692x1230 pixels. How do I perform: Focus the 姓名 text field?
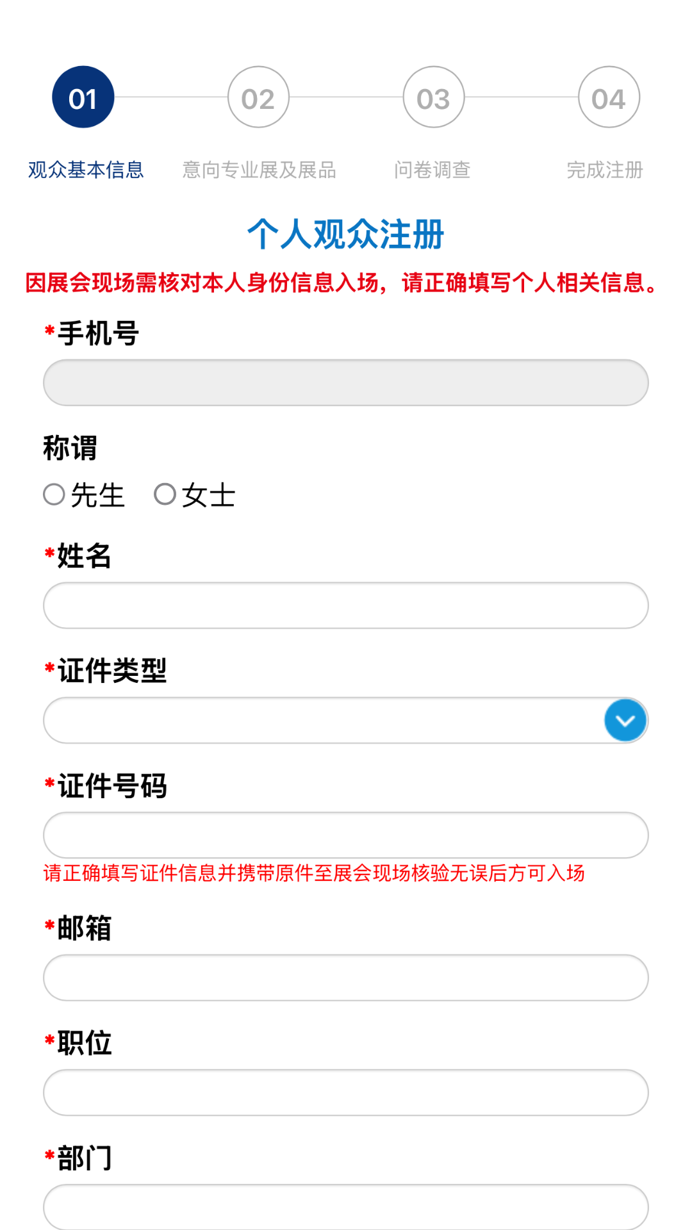(346, 605)
